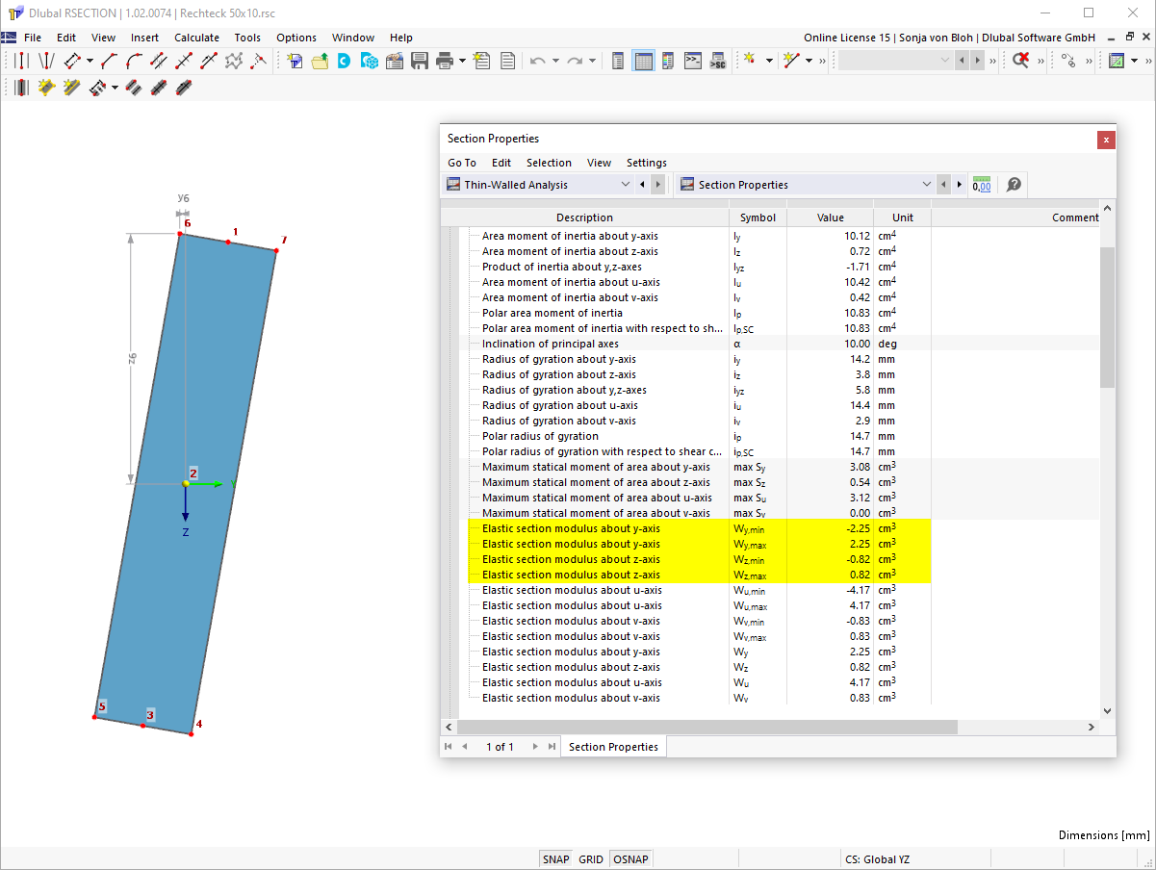Open the Settings menu in Section Properties window
This screenshot has height=870, width=1156.
tap(646, 163)
